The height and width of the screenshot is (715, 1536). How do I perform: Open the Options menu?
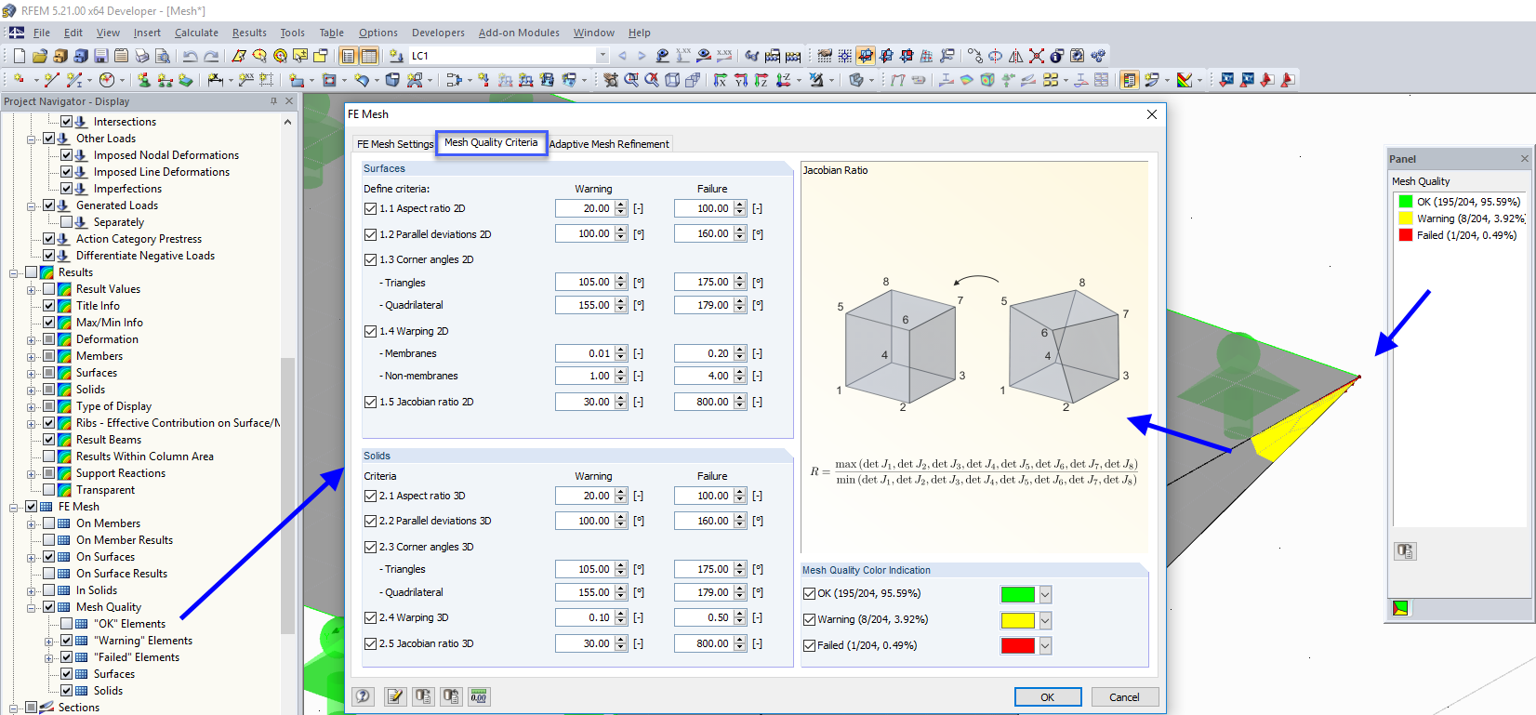coord(377,33)
